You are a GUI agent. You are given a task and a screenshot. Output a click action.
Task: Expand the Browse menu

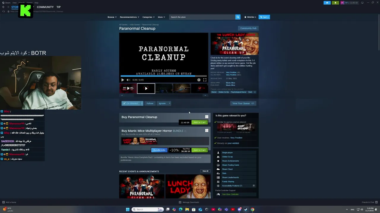tap(112, 17)
